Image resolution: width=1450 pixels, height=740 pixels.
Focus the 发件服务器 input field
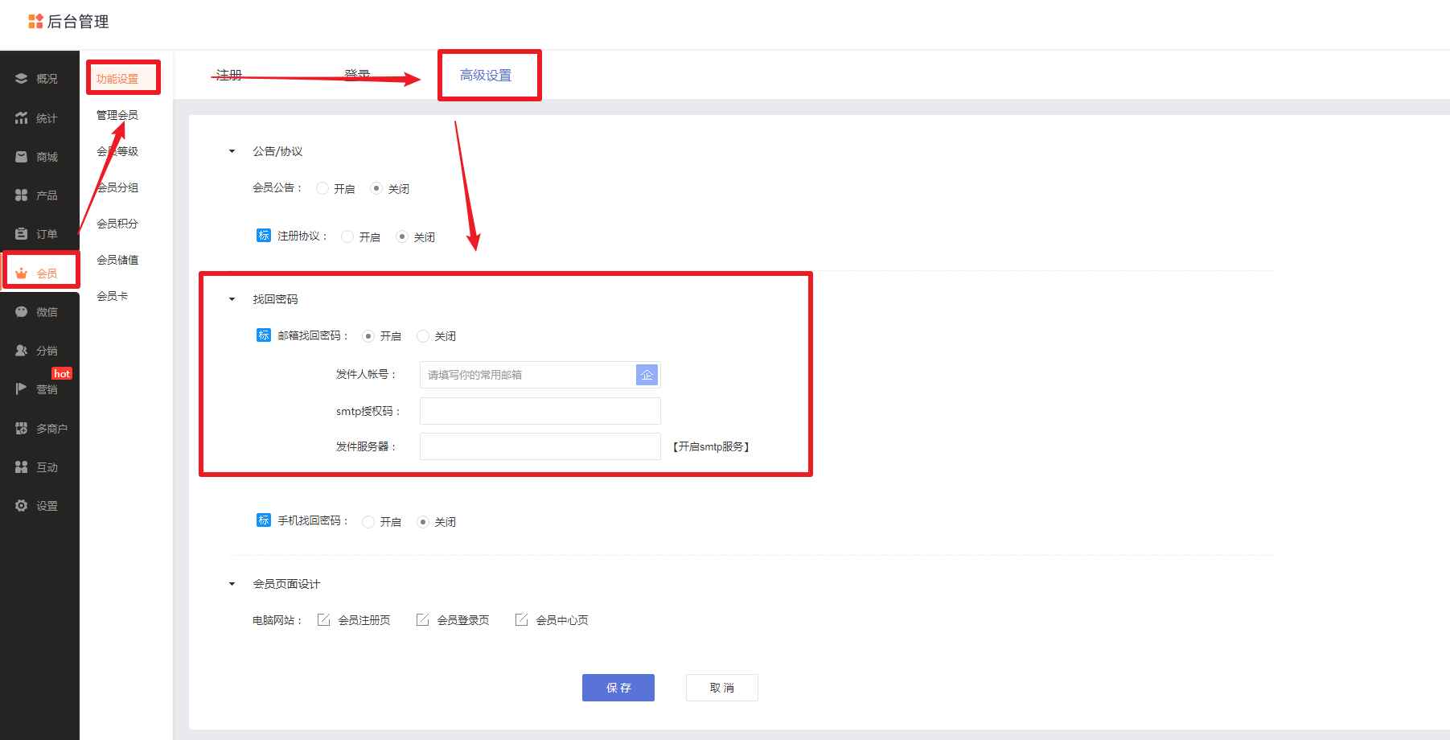click(x=540, y=446)
